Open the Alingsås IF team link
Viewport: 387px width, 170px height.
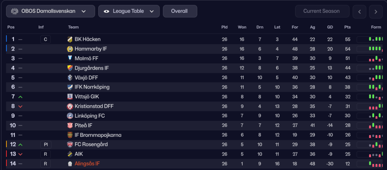[87, 164]
